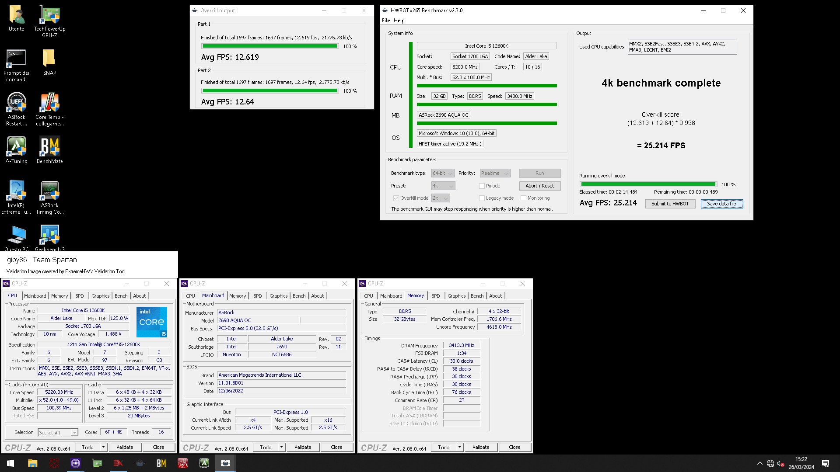The width and height of the screenshot is (840, 472).
Task: Click Validate in the first CPU-Z window
Action: (x=125, y=447)
